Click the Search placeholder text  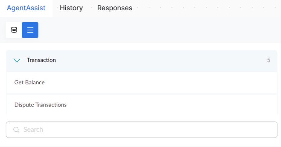[33, 130]
